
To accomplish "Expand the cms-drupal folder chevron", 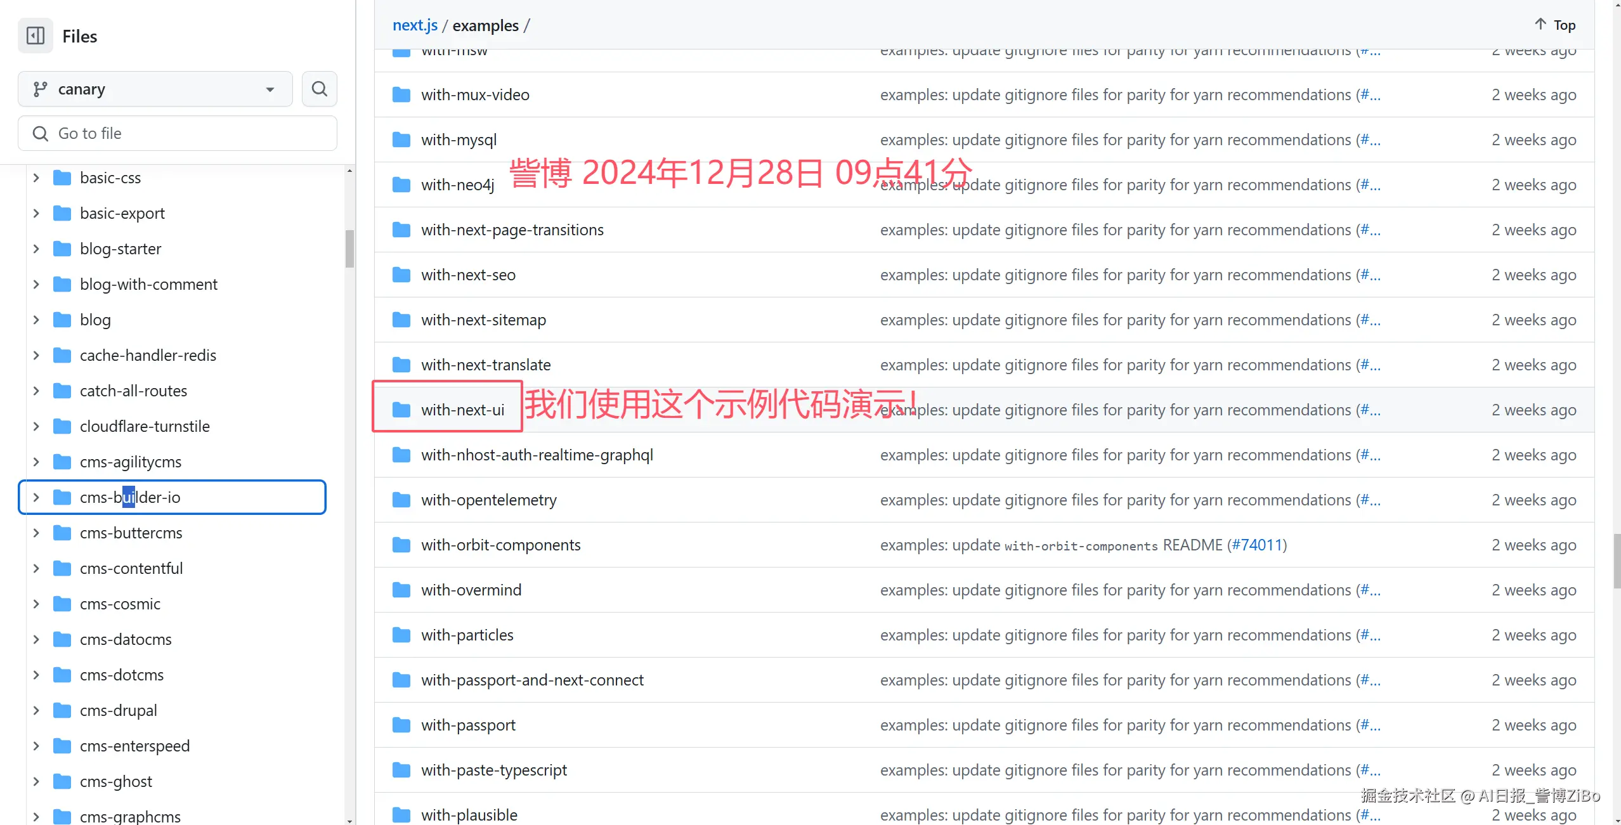I will pos(36,711).
